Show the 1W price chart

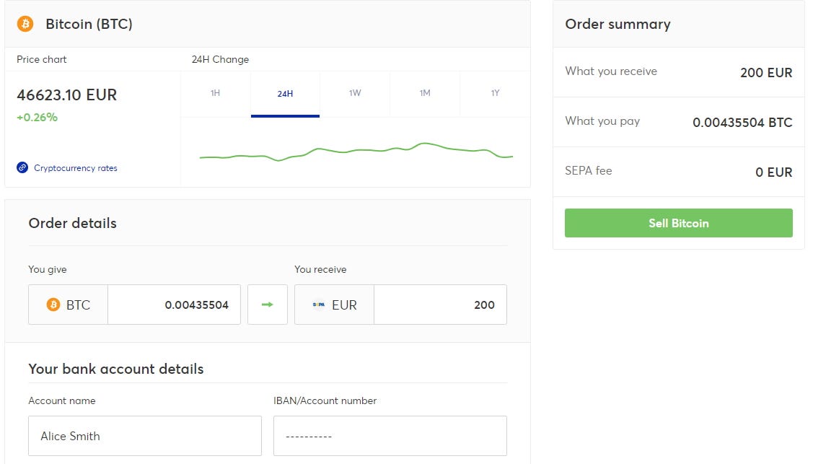(355, 93)
